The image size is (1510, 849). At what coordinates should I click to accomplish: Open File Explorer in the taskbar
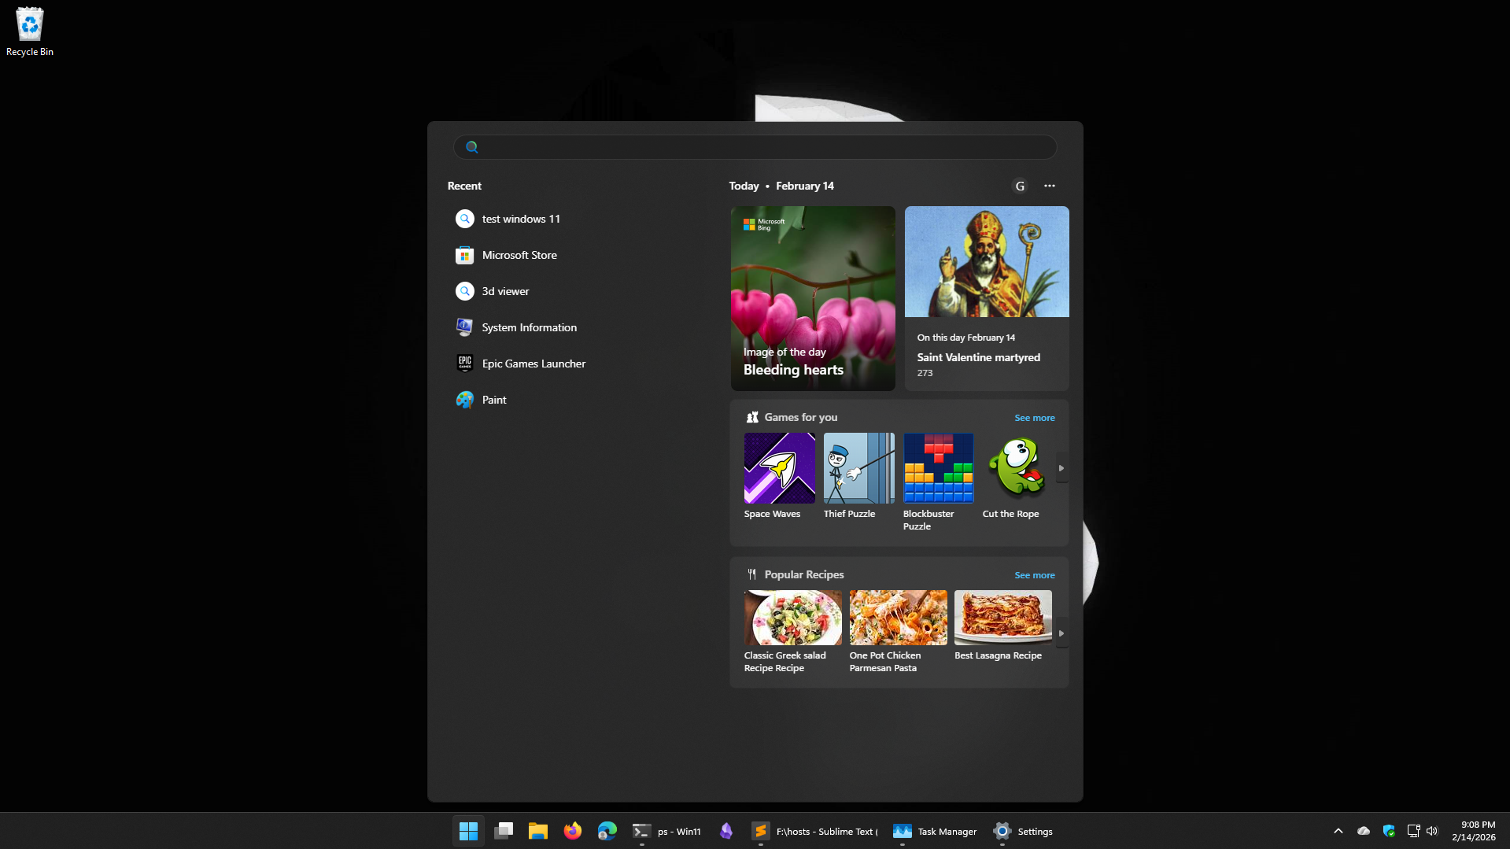tap(537, 831)
